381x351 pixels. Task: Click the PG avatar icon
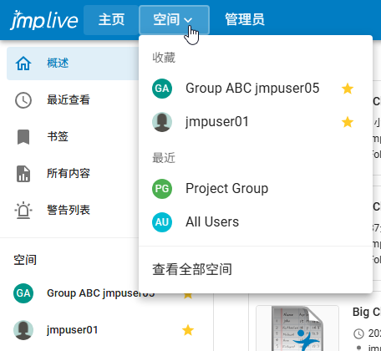pos(162,189)
